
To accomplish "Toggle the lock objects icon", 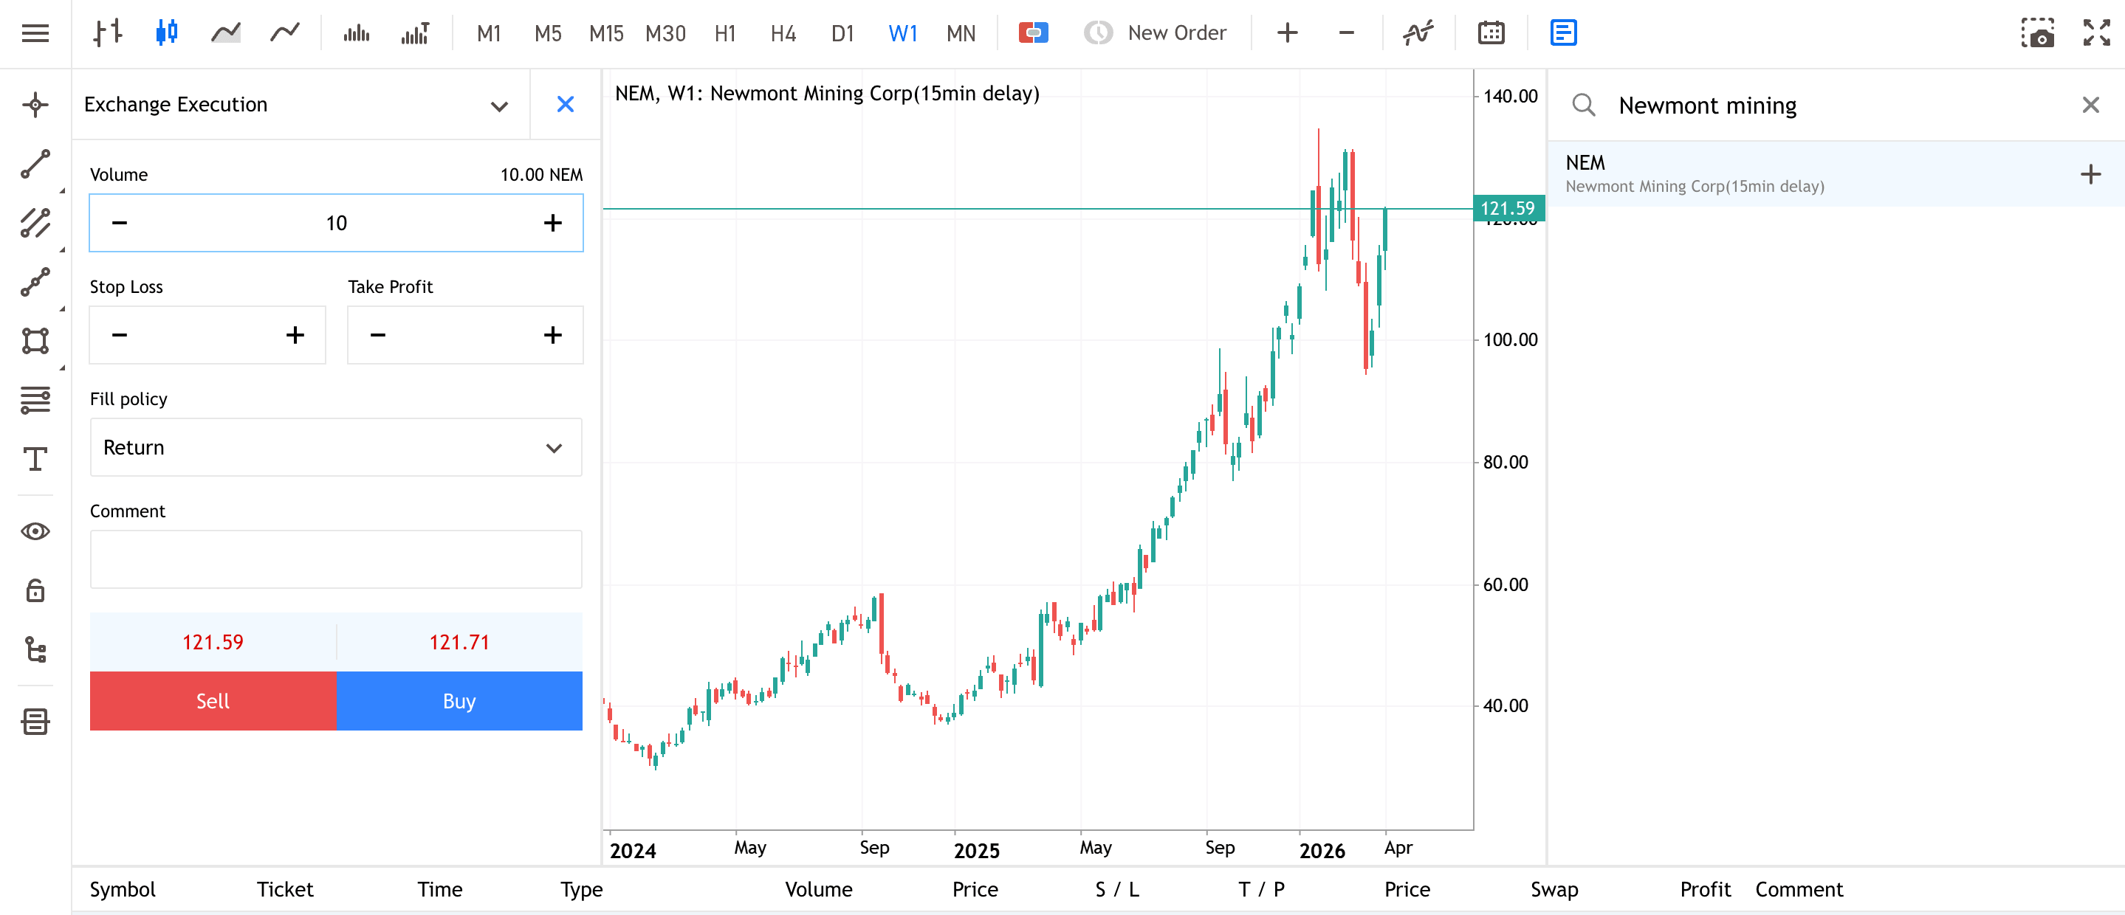I will coord(35,590).
